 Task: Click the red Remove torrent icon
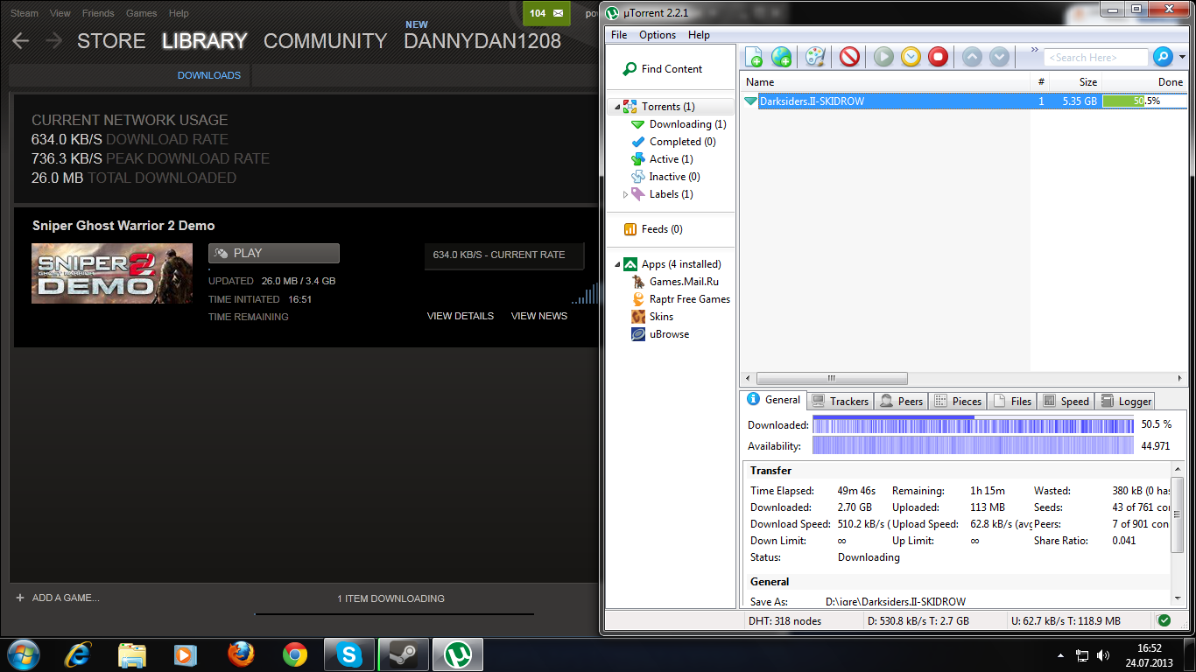click(x=849, y=57)
